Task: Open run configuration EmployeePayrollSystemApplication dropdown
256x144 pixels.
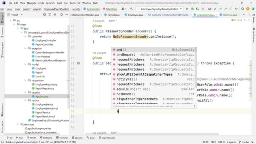Action: pos(160,9)
